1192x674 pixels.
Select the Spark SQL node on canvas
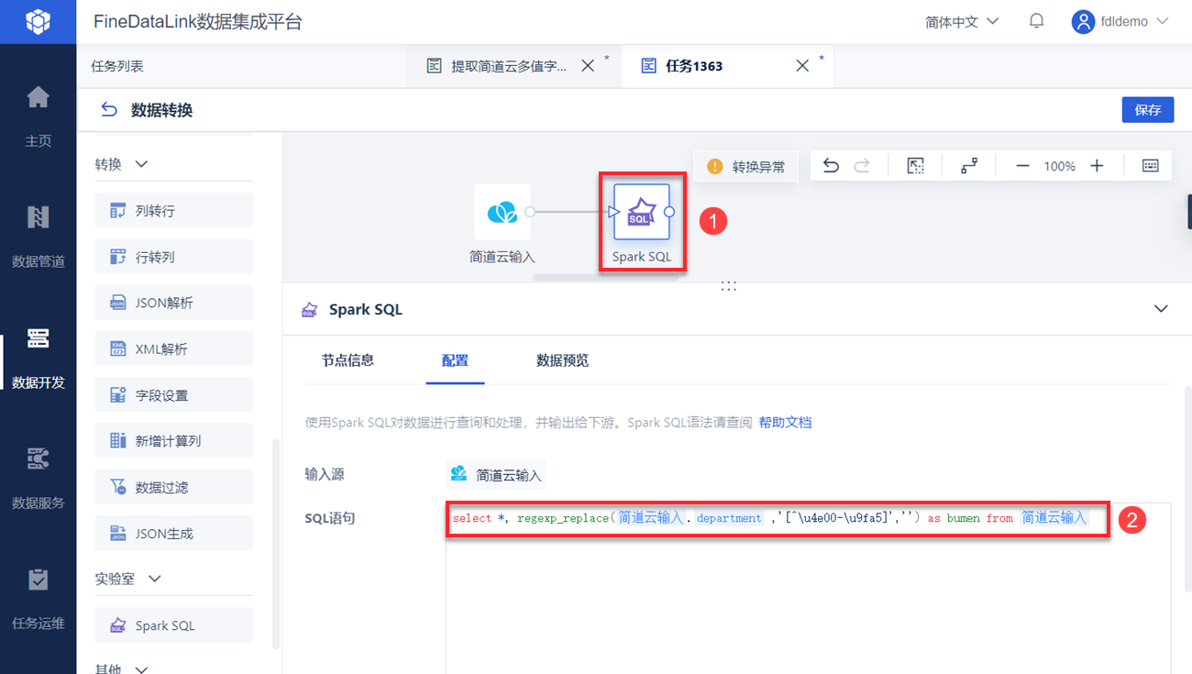coord(642,212)
